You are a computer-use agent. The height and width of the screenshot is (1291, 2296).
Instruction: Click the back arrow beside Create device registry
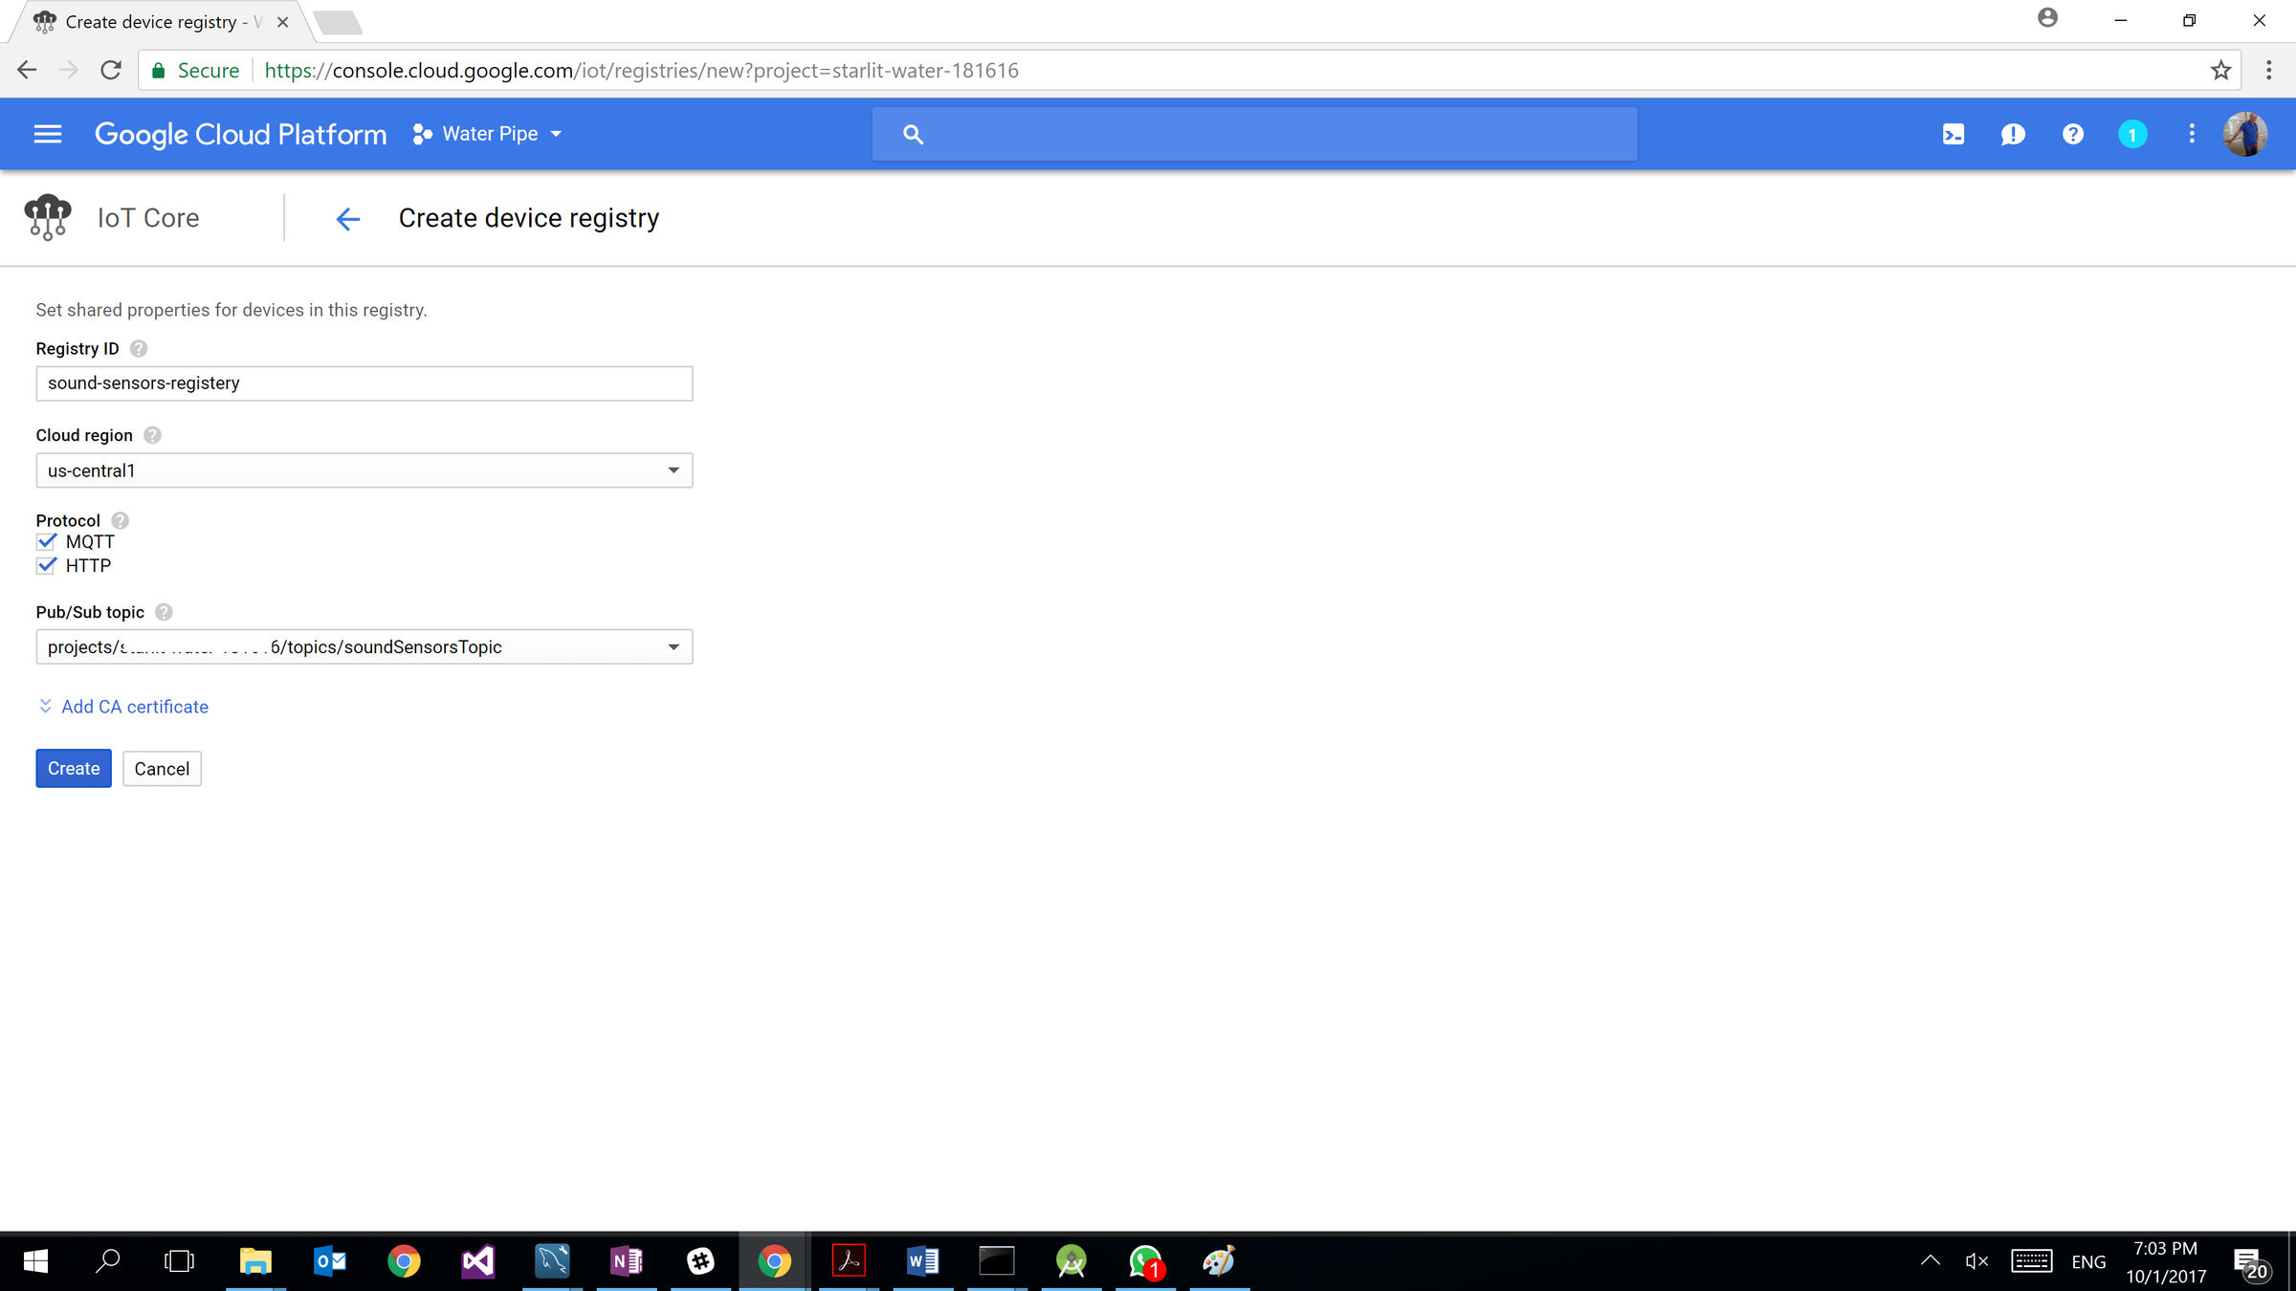[348, 219]
